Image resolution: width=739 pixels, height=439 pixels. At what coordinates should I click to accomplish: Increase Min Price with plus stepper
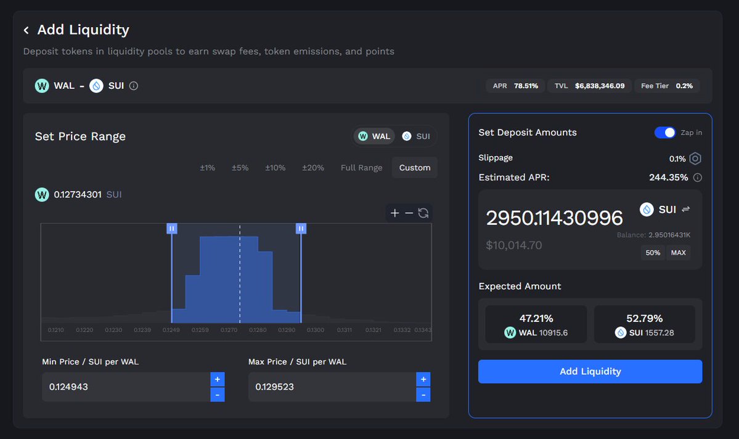[x=217, y=379]
